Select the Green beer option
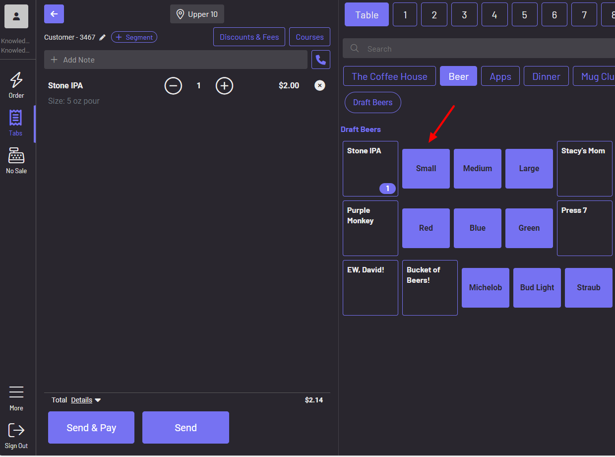The width and height of the screenshot is (615, 457). point(529,228)
